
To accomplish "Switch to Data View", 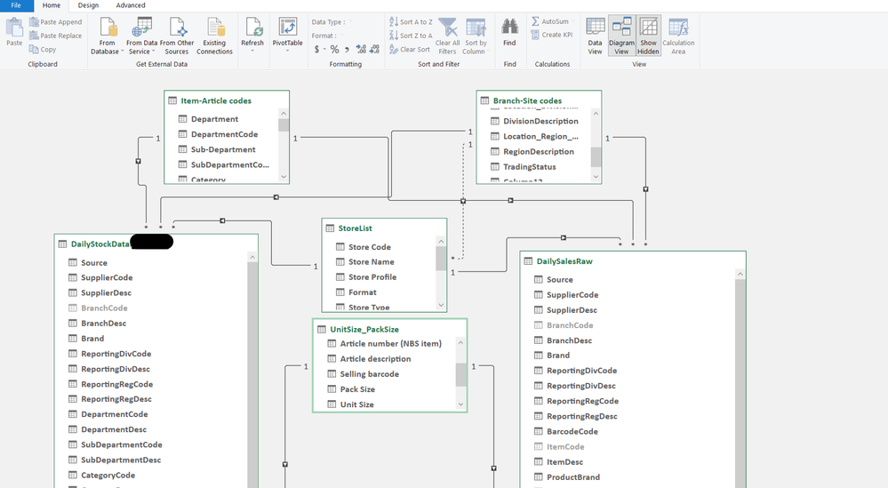I will (x=596, y=36).
